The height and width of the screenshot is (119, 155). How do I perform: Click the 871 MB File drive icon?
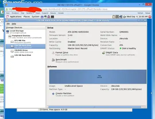coord(12,42)
